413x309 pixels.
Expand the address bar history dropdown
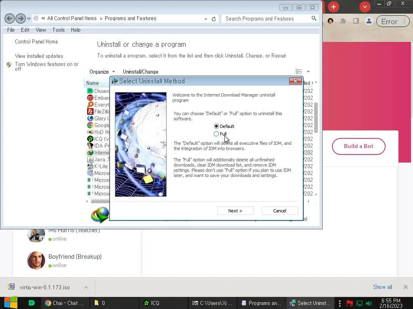[x=206, y=19]
